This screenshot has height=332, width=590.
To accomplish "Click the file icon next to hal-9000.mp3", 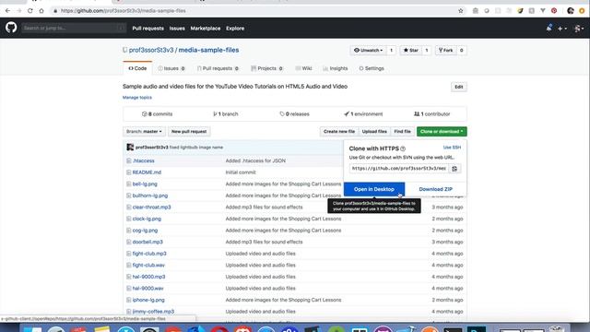I will [x=129, y=277].
